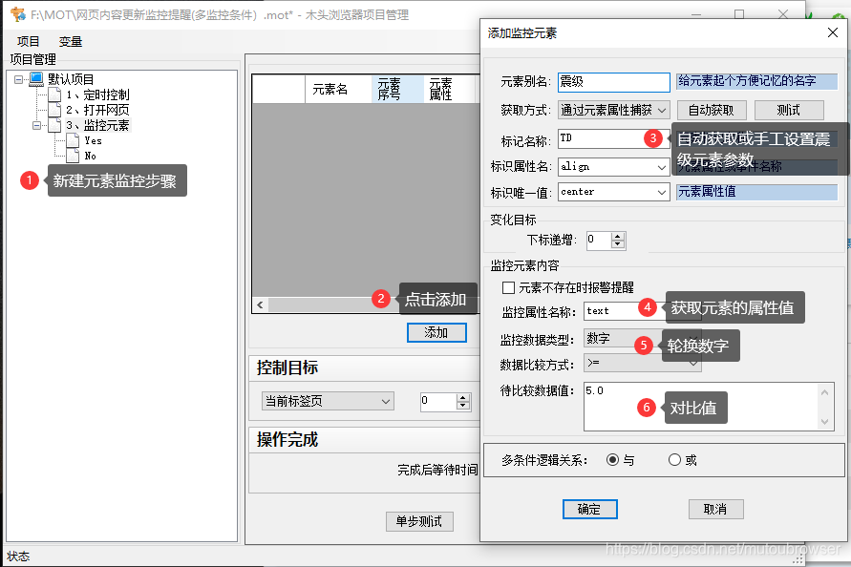This screenshot has height=567, width=851.
Task: Close the 添加监控元素 dialog
Action: pos(833,32)
